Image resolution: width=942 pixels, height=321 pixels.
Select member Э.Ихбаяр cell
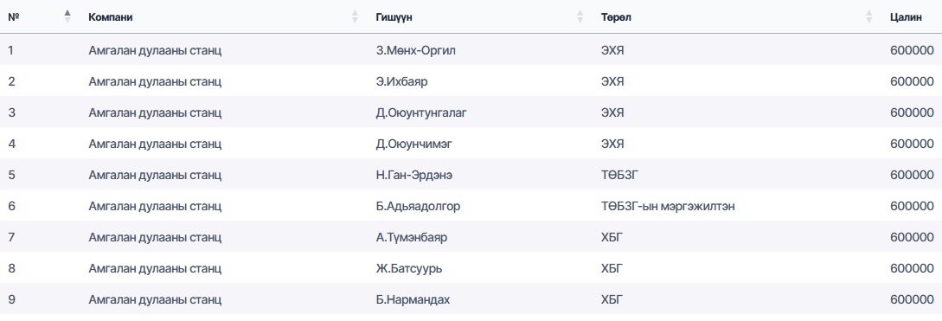(x=402, y=81)
